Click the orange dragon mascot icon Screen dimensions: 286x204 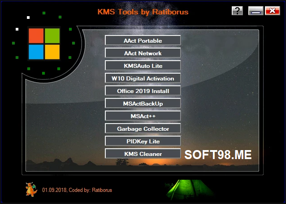pos(31,189)
